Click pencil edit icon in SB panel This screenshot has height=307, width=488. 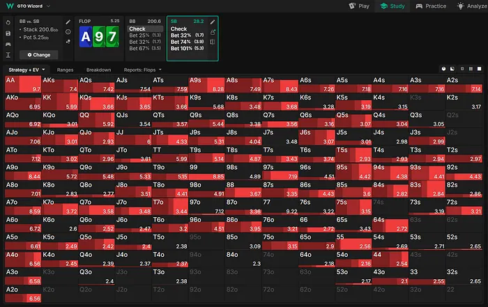pos(213,22)
